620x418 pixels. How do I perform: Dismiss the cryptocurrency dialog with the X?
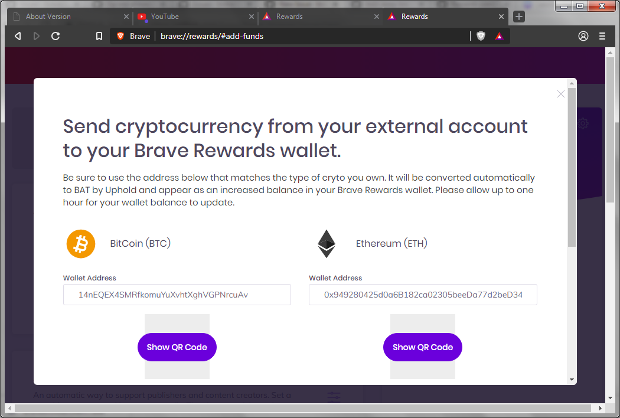[x=560, y=94]
